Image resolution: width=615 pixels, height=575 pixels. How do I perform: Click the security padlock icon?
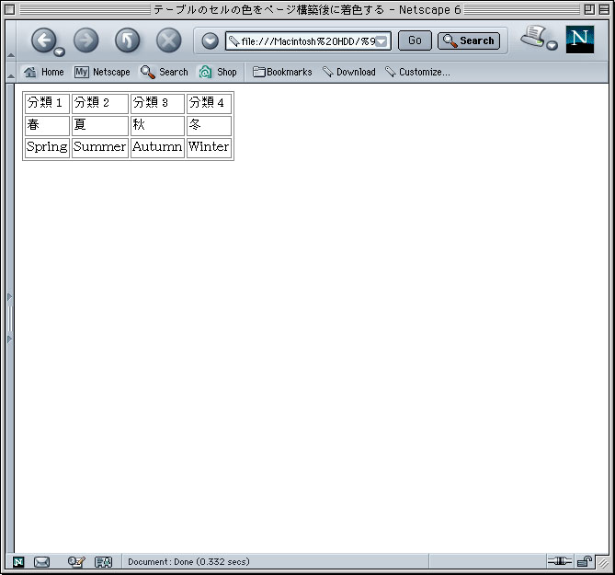585,561
